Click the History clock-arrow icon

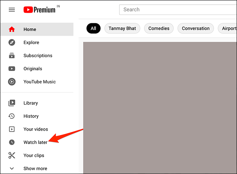(x=12, y=116)
